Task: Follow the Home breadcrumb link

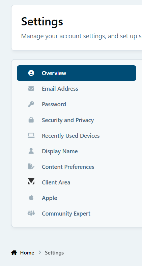Action: (x=27, y=253)
